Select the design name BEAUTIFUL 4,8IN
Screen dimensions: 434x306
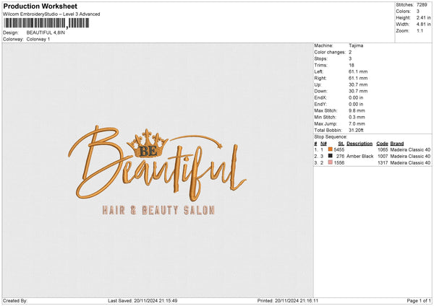pyautogui.click(x=46, y=32)
